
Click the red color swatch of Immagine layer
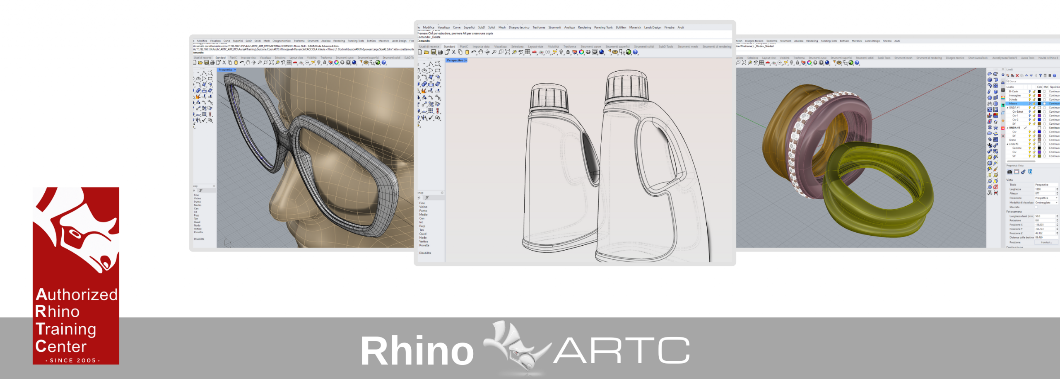point(1039,95)
